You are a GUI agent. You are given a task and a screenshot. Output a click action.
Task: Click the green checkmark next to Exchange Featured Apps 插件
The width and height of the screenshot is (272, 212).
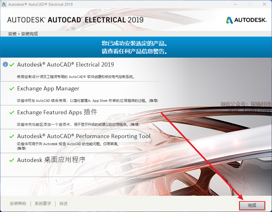point(12,112)
